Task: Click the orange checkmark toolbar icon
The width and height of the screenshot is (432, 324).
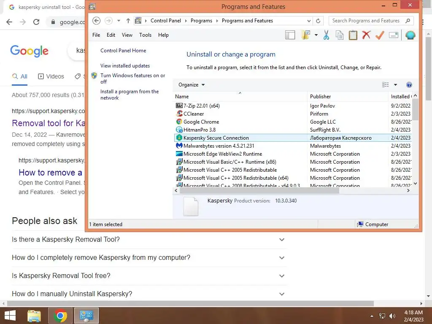Action: pos(380,35)
